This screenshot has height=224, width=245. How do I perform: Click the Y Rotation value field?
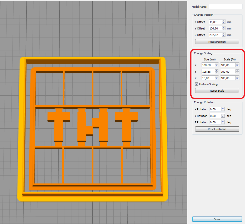point(215,116)
